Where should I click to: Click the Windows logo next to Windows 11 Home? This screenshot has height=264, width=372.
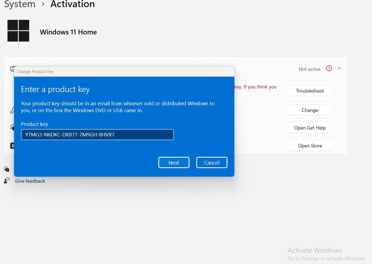[x=18, y=31]
